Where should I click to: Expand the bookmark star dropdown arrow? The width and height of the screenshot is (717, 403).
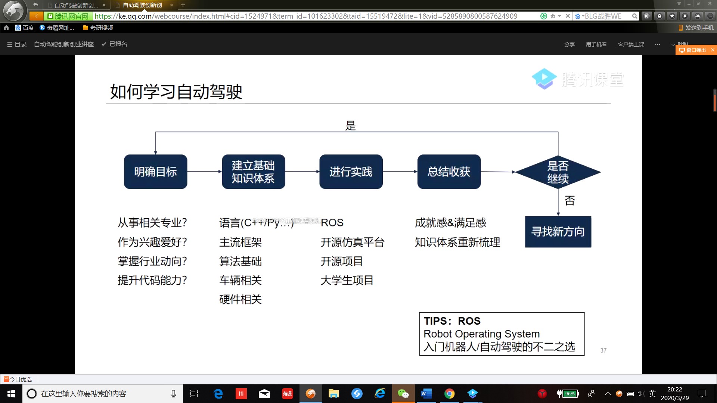click(x=559, y=16)
